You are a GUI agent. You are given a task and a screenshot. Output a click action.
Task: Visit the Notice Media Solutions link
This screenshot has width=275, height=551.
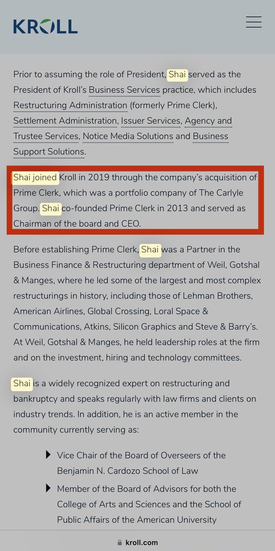click(128, 136)
